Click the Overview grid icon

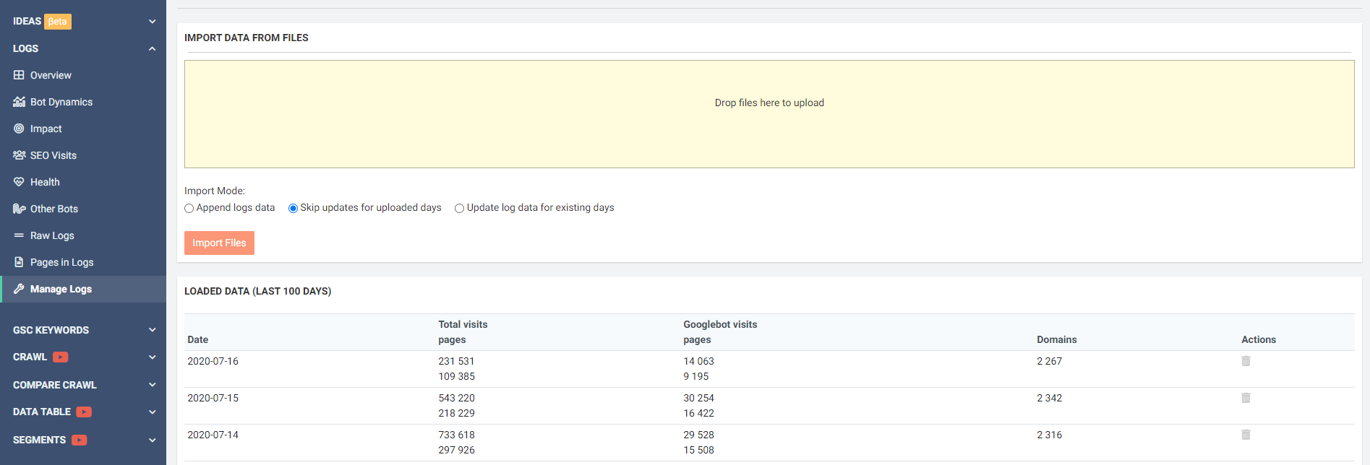click(19, 75)
